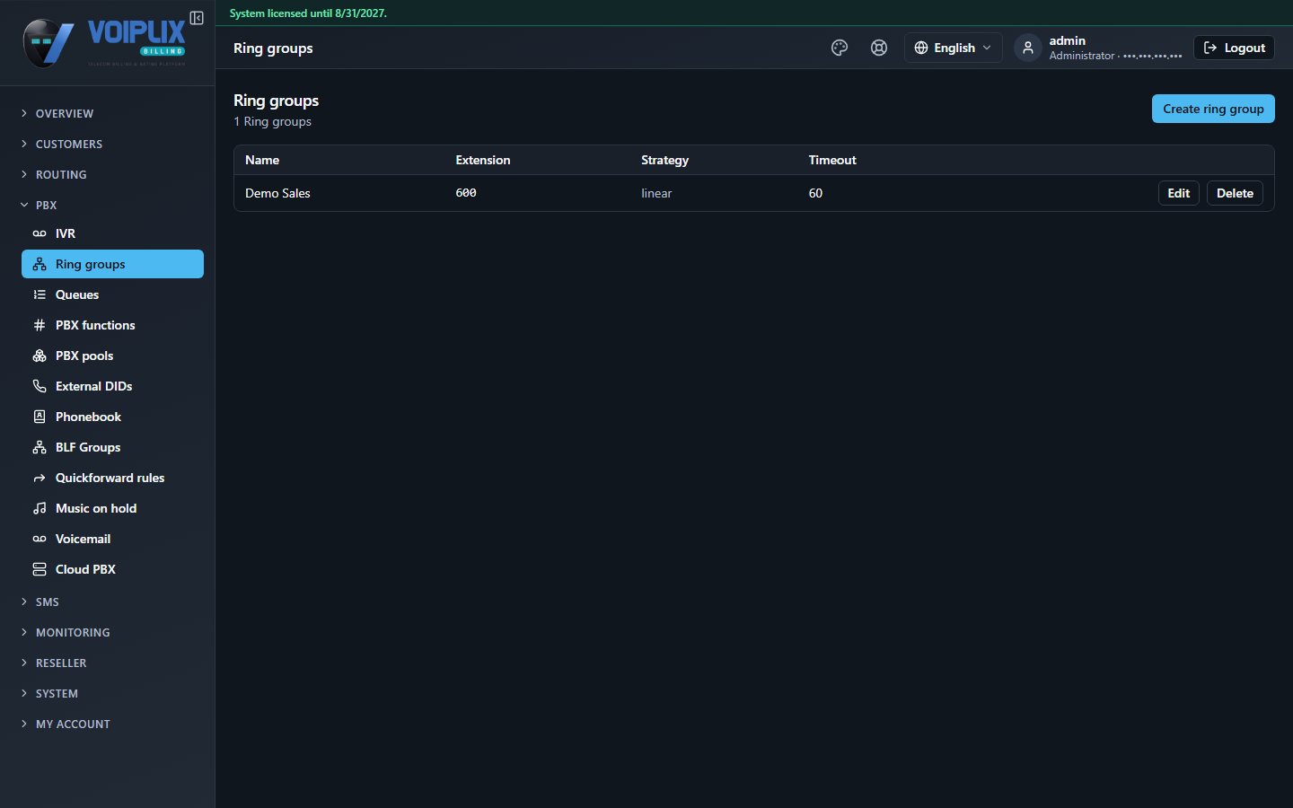Click the Voiplix Billing logo
Viewport: 1293px width, 808px height.
tap(105, 42)
